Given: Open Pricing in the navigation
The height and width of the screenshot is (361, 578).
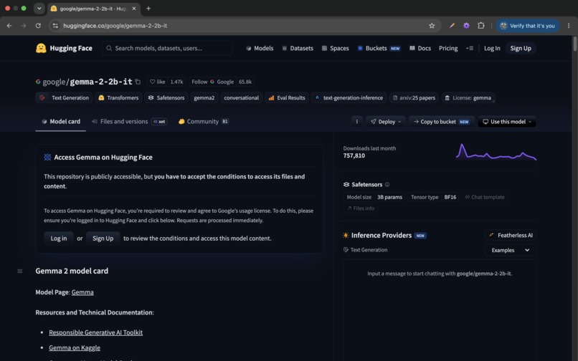Looking at the screenshot, I should (448, 48).
